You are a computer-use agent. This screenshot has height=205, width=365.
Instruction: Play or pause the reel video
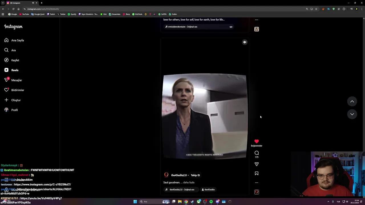(205, 116)
